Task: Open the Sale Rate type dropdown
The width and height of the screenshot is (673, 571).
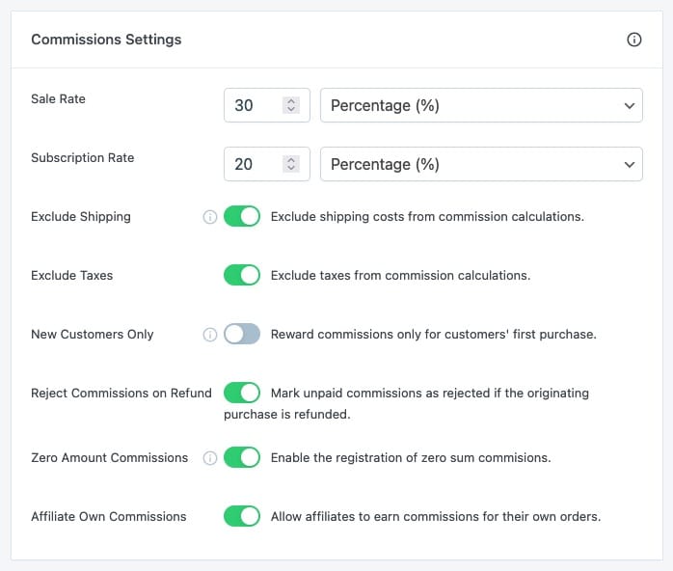Action: pos(481,105)
